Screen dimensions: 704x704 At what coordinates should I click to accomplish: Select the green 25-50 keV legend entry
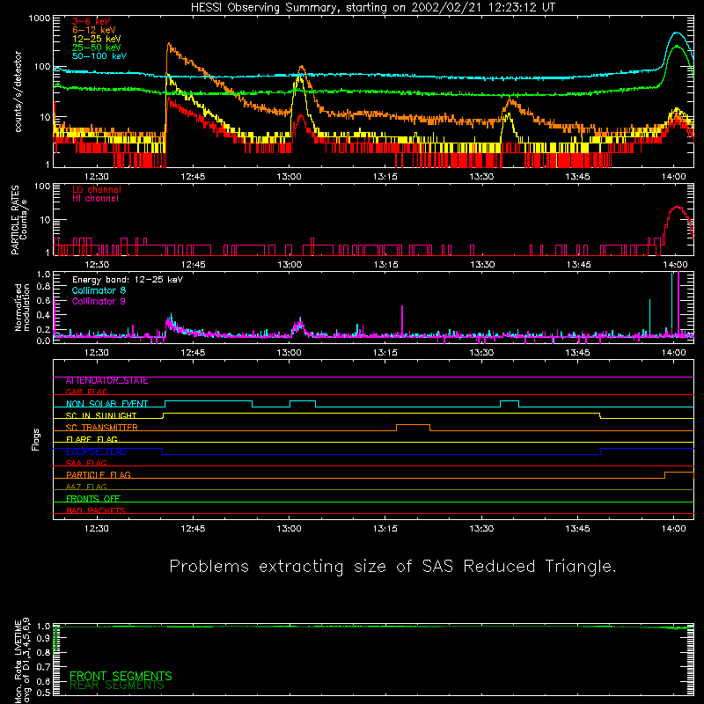point(97,48)
